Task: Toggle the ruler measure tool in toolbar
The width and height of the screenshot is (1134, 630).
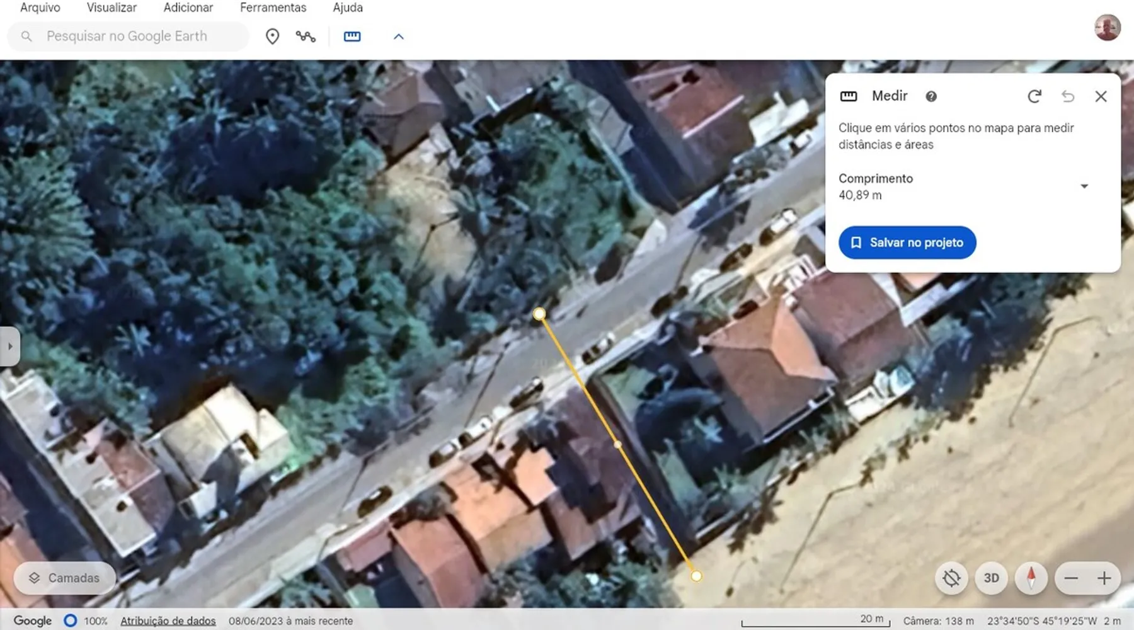Action: point(352,37)
